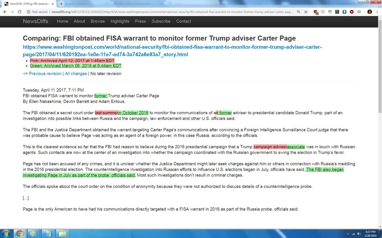Click the network signal tray icon
This screenshot has width=382, height=238.
[353, 234]
